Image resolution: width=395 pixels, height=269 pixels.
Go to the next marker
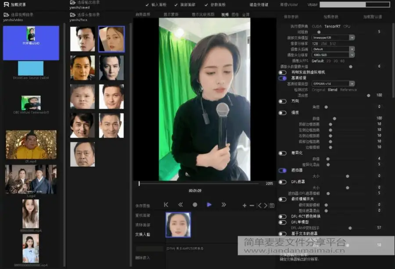[265, 205]
